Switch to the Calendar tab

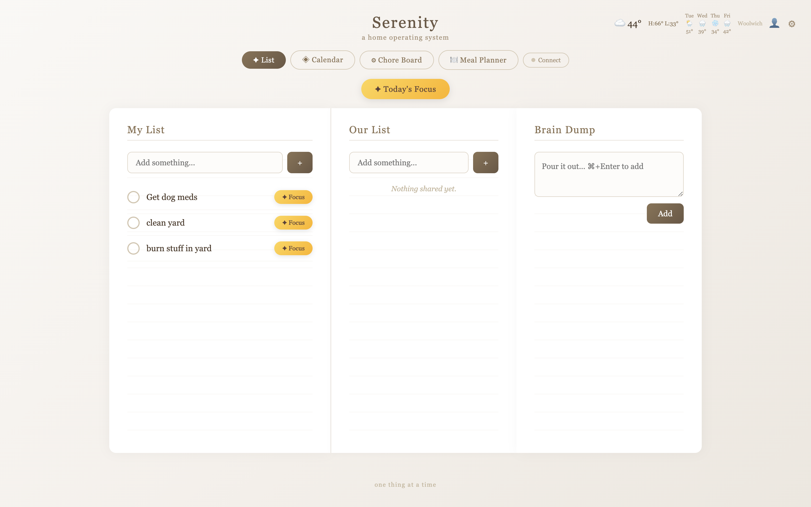(322, 60)
